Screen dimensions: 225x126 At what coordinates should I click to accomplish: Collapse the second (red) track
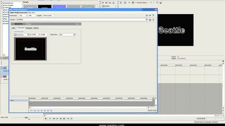(x=2, y=77)
